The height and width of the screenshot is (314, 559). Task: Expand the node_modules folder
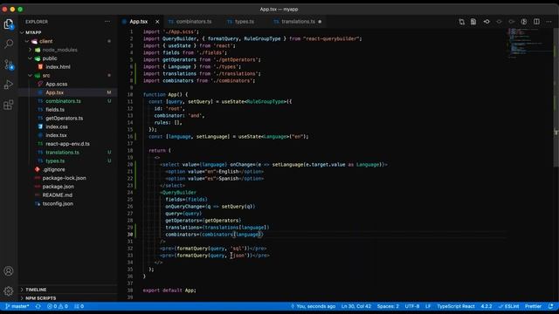[x=68, y=50]
